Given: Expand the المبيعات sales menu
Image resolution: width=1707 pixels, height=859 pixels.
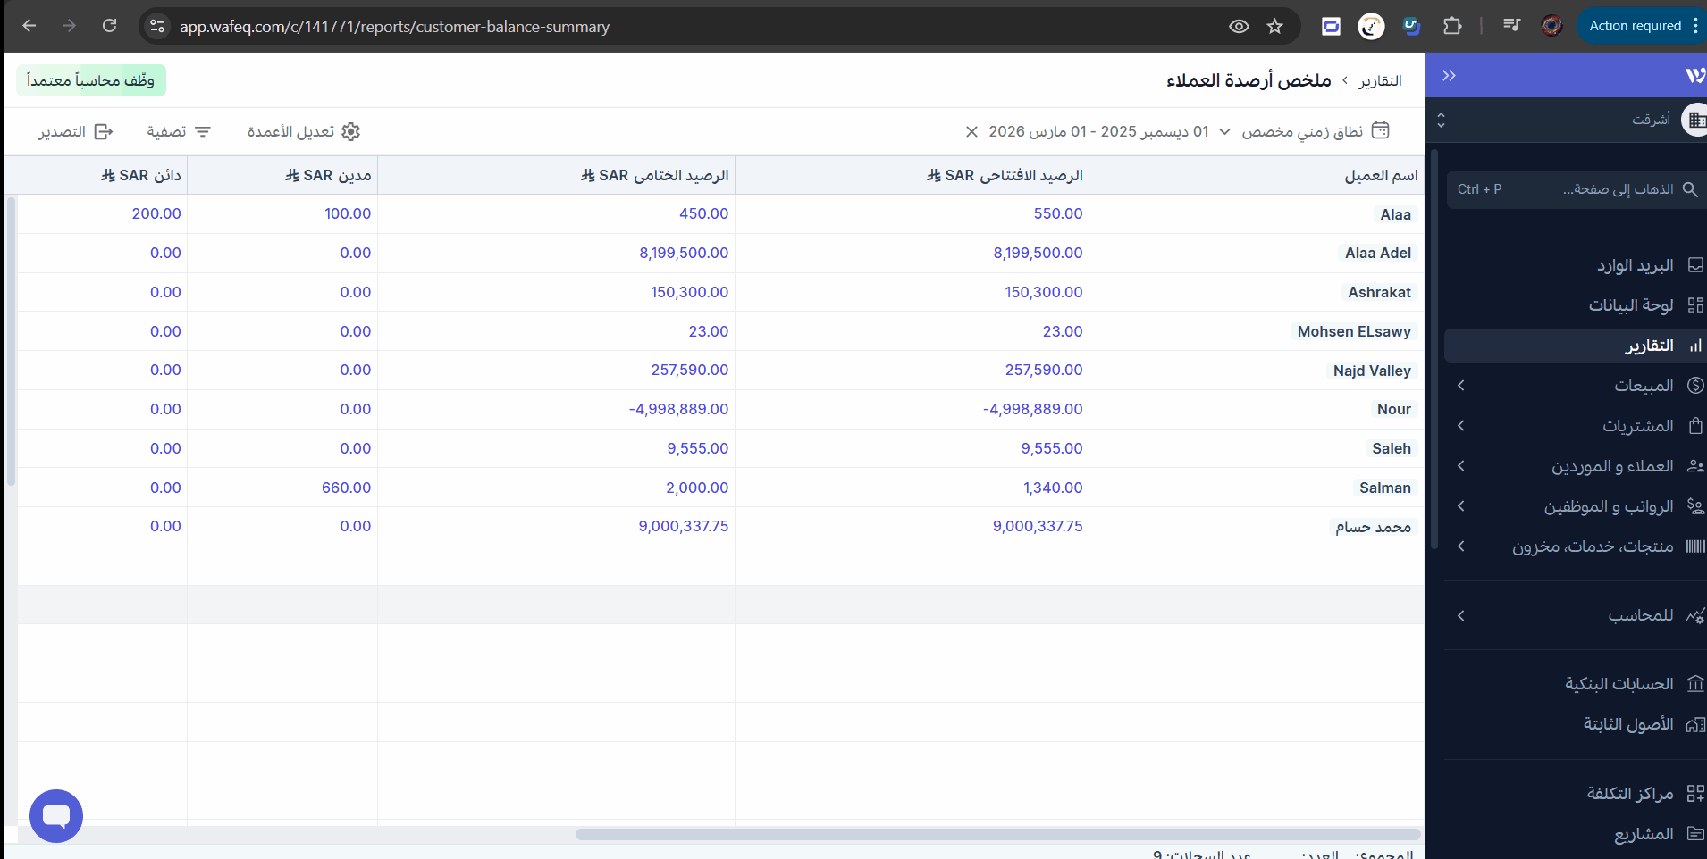Looking at the screenshot, I should (1643, 386).
